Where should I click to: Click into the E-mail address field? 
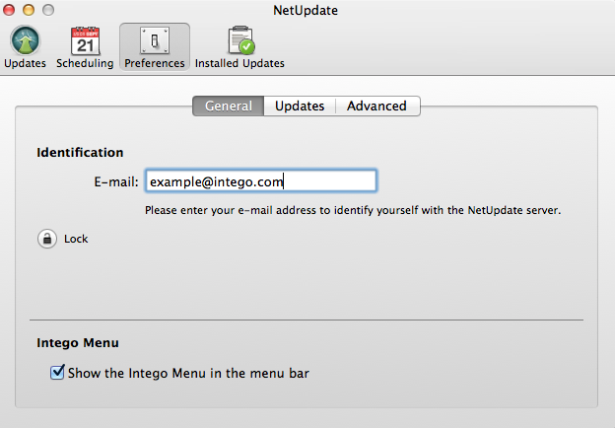(x=261, y=180)
